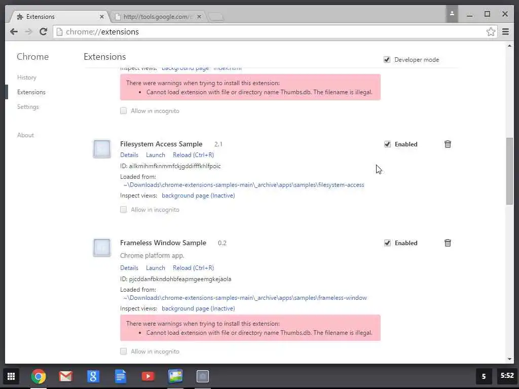Image resolution: width=519 pixels, height=389 pixels.
Task: Launch the Filesystem Access Sample app
Action: pos(155,155)
